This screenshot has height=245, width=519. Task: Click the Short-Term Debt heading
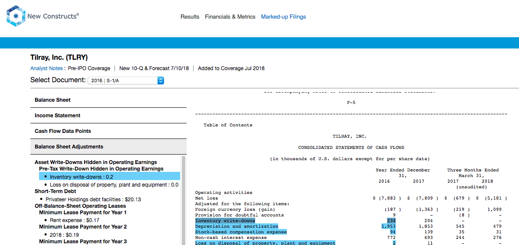pos(55,191)
